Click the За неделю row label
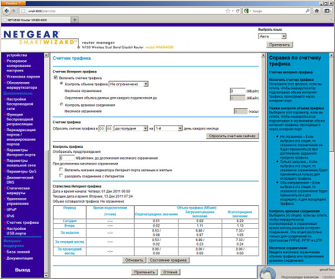Screen dimensions: 335x279 tap(69, 233)
